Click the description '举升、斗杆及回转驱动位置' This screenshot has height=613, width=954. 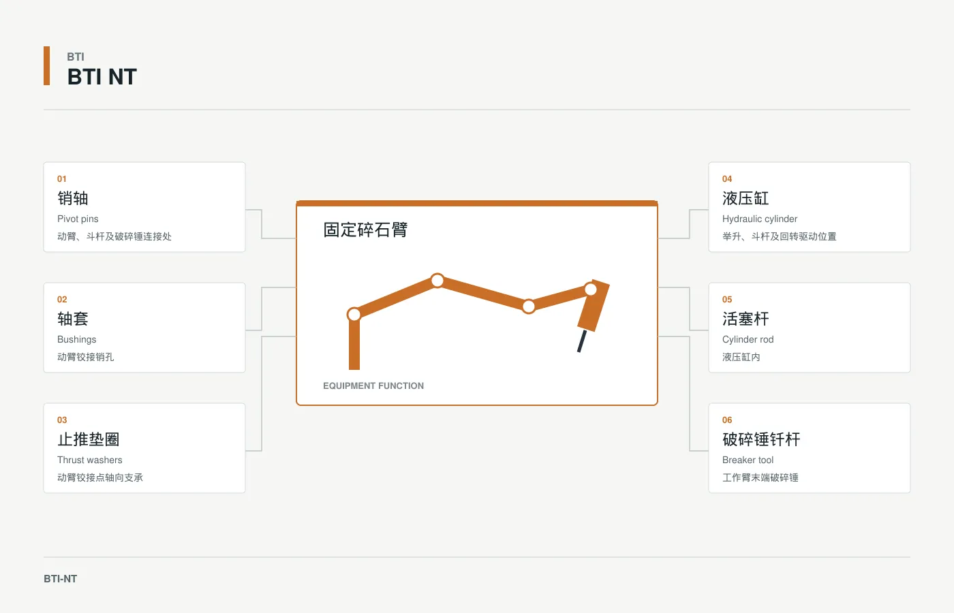pyautogui.click(x=780, y=236)
